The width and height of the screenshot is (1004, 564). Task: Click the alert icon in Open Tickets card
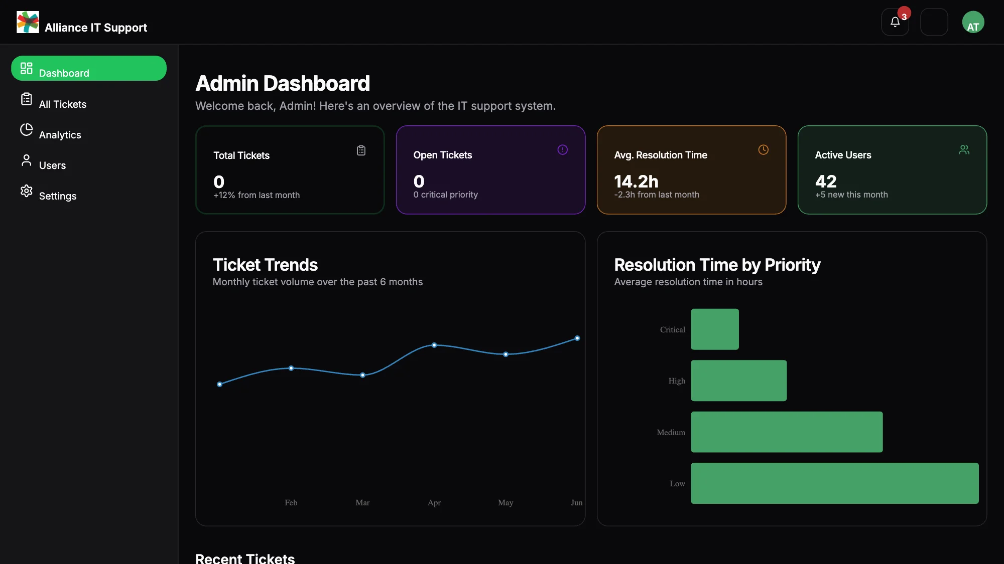click(x=563, y=150)
